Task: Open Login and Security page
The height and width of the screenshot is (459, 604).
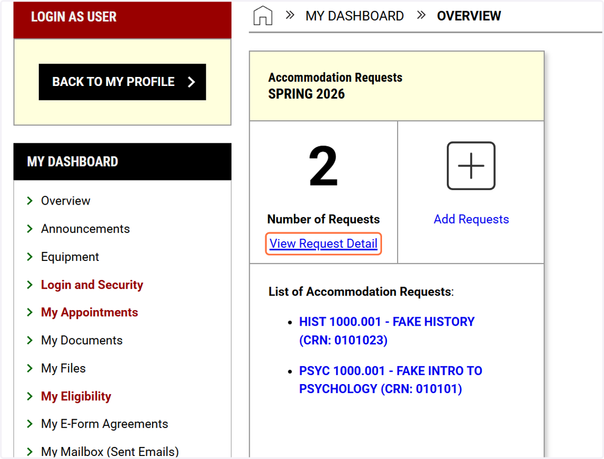Action: pos(92,285)
